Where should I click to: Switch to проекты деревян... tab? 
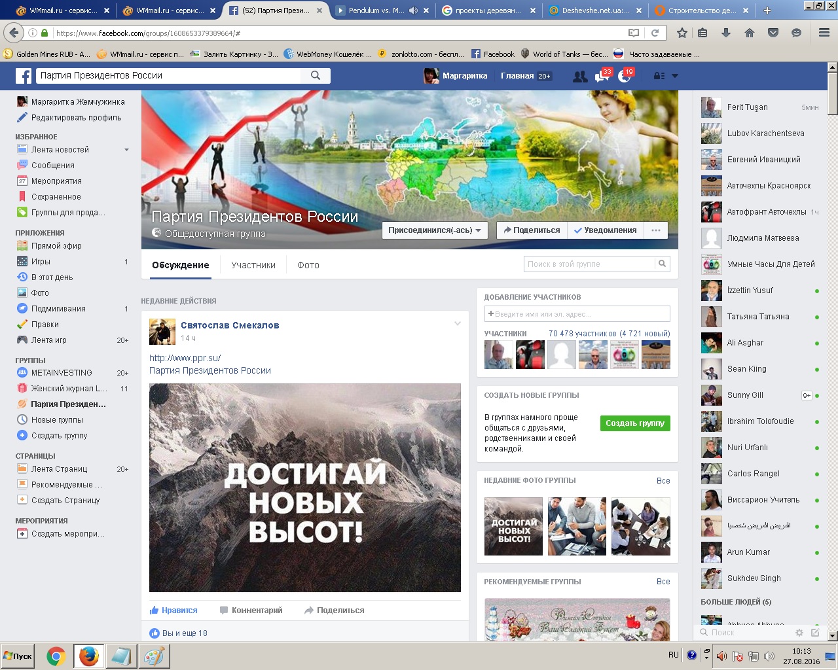489,10
